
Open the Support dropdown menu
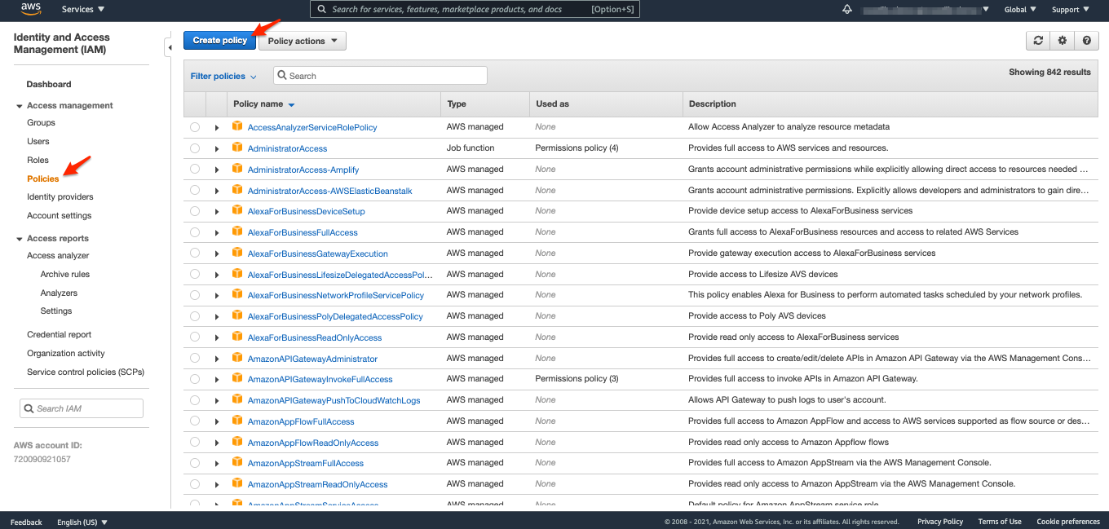1071,10
